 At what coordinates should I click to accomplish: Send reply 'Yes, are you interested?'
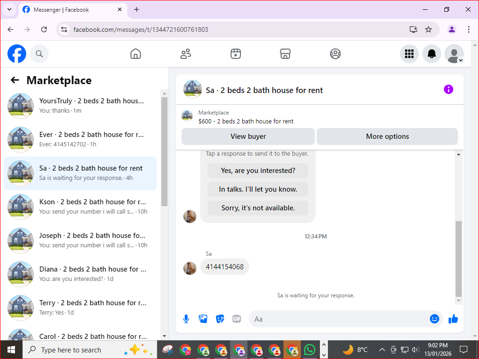click(x=258, y=170)
